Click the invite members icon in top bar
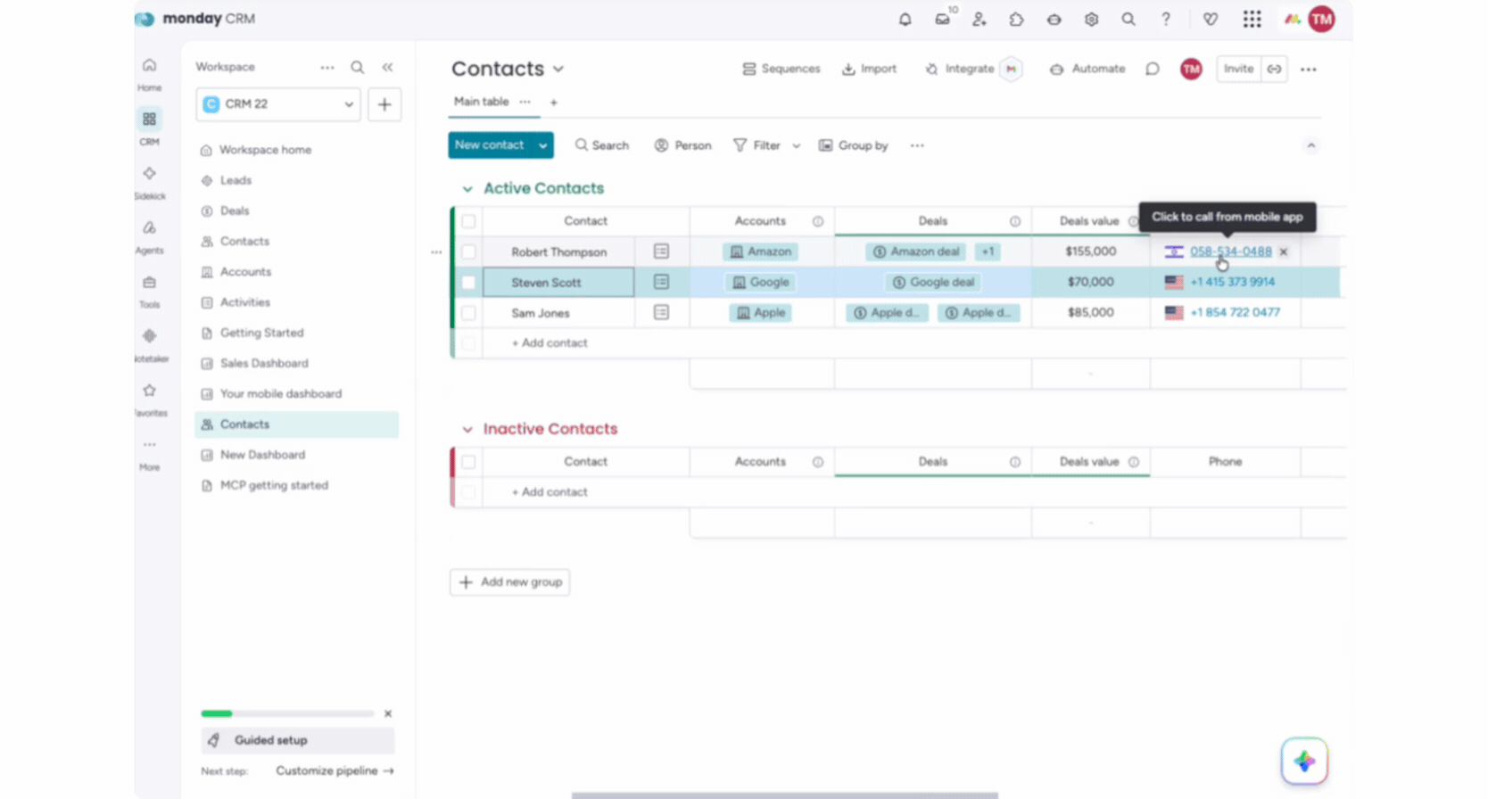The height and width of the screenshot is (799, 1488). tap(980, 19)
